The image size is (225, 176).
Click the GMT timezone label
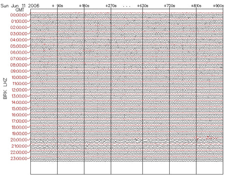click(20, 10)
